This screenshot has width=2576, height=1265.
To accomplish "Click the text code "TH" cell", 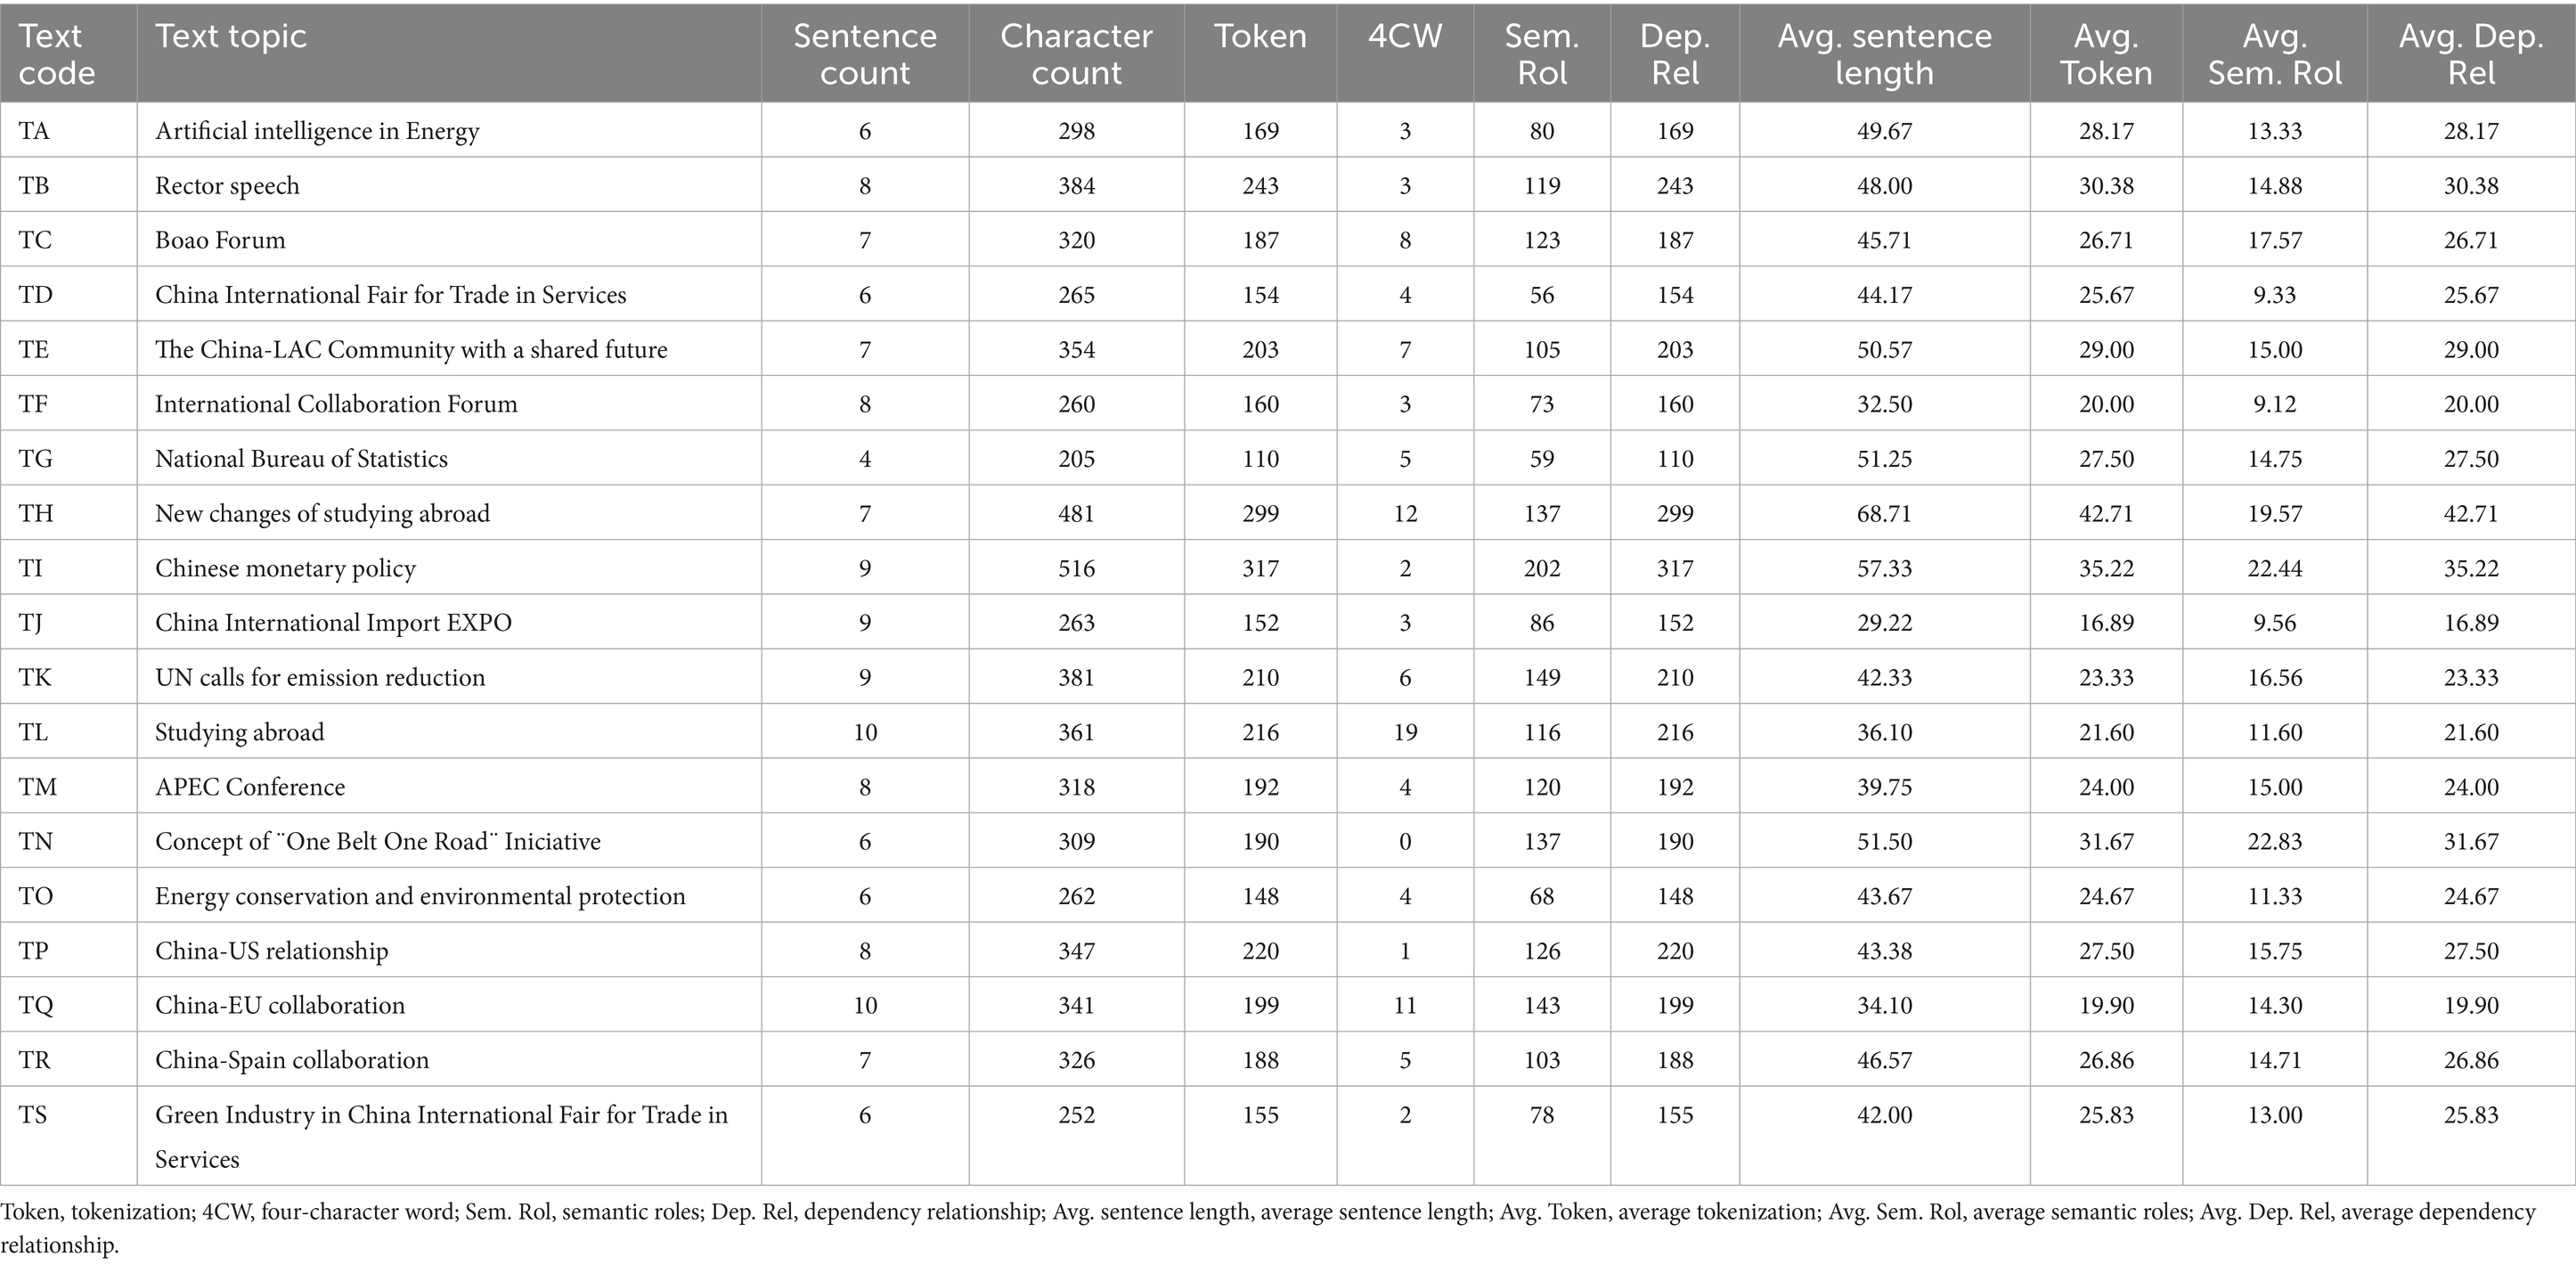I will click(x=36, y=514).
